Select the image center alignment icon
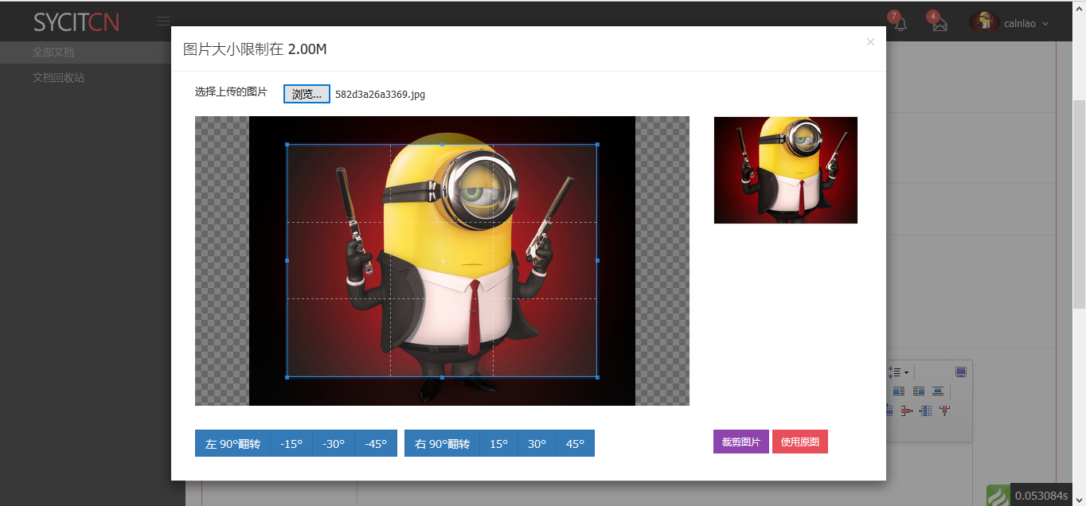This screenshot has height=506, width=1086. [x=938, y=391]
